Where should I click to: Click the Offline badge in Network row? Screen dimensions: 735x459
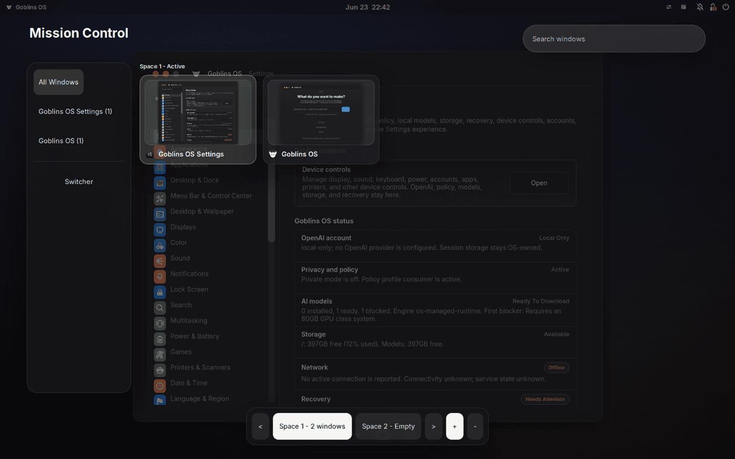point(556,368)
